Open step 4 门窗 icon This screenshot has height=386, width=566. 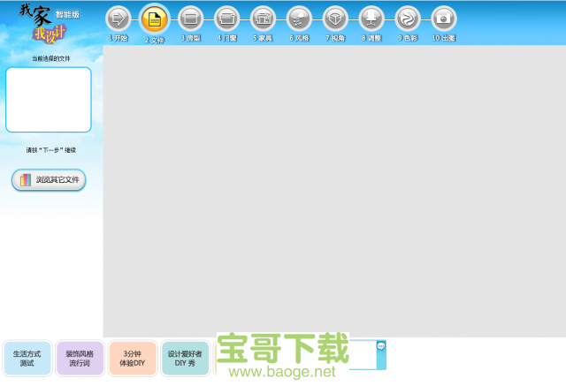[226, 19]
